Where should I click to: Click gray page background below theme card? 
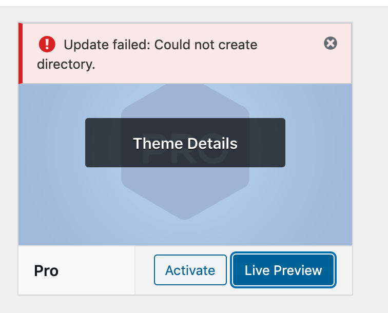tap(185, 304)
